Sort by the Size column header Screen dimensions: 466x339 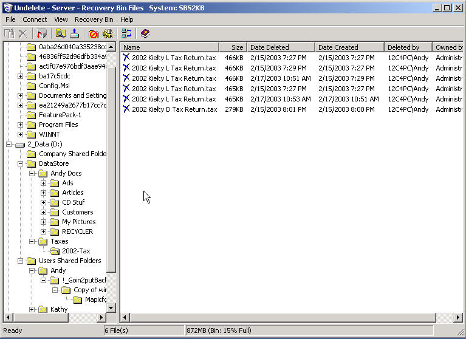pyautogui.click(x=233, y=47)
